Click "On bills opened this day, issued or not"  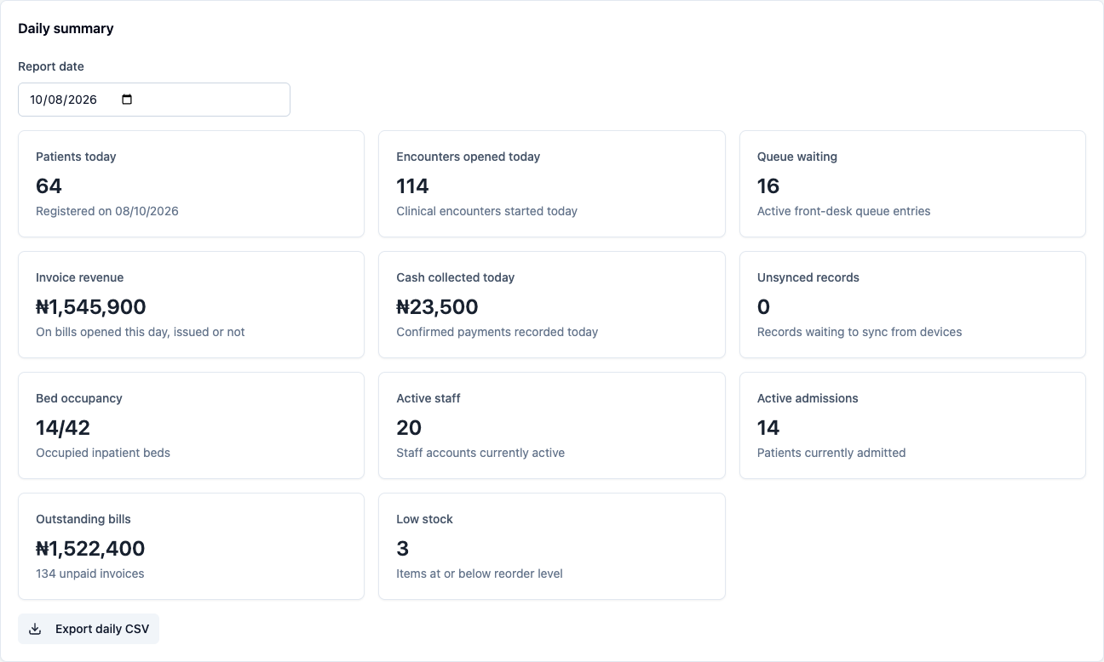(x=141, y=332)
